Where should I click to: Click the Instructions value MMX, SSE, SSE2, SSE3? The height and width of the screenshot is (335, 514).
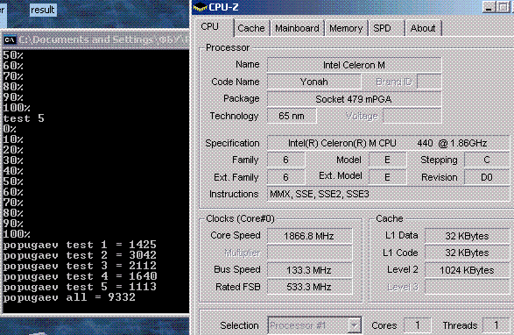tap(388, 194)
